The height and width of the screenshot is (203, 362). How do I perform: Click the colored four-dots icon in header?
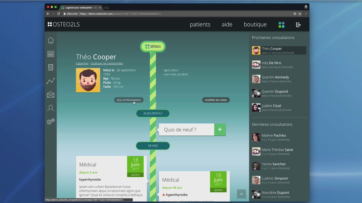pos(281,25)
